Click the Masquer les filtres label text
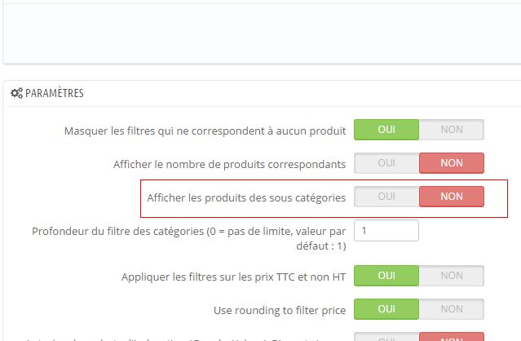 (x=205, y=131)
